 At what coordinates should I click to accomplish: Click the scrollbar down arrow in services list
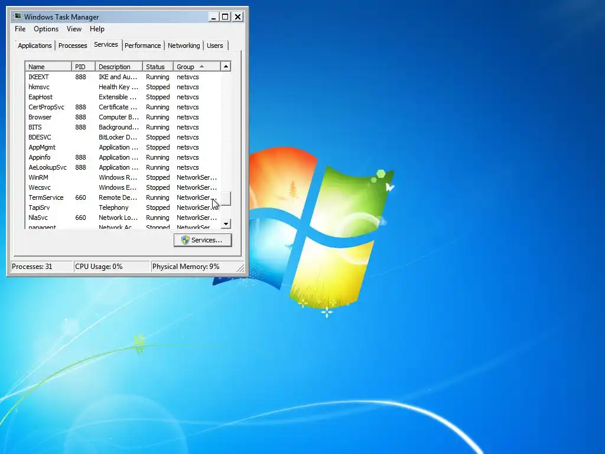pyautogui.click(x=226, y=223)
